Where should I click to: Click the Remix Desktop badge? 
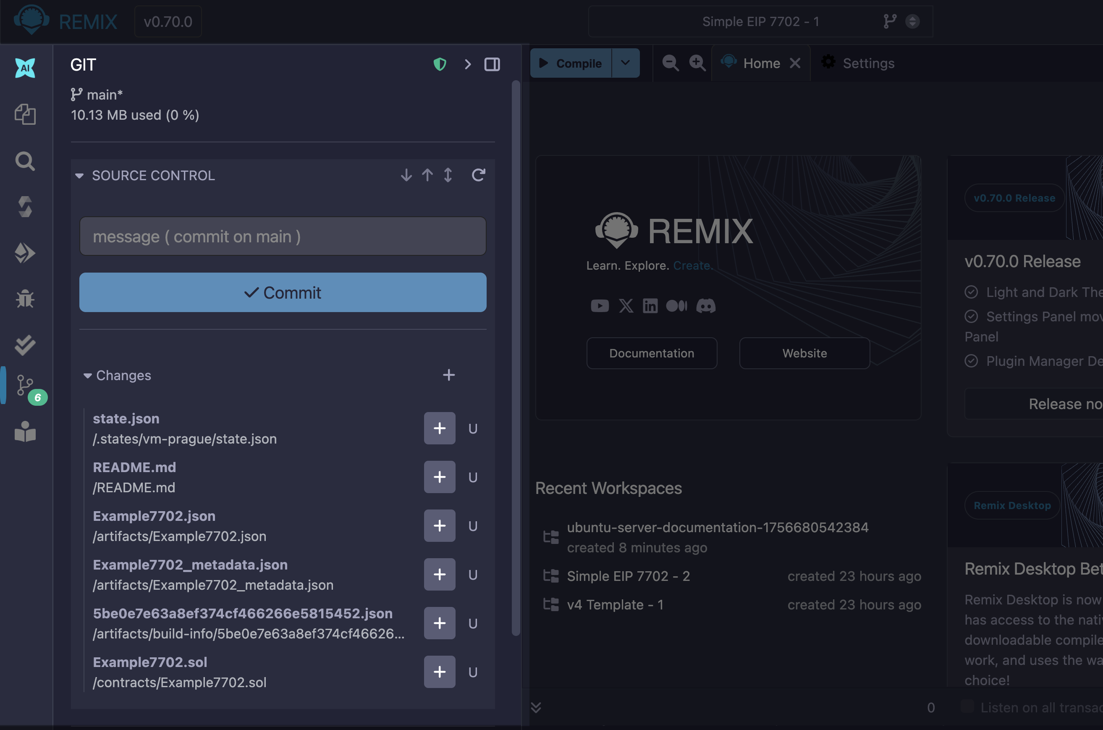click(x=1012, y=505)
